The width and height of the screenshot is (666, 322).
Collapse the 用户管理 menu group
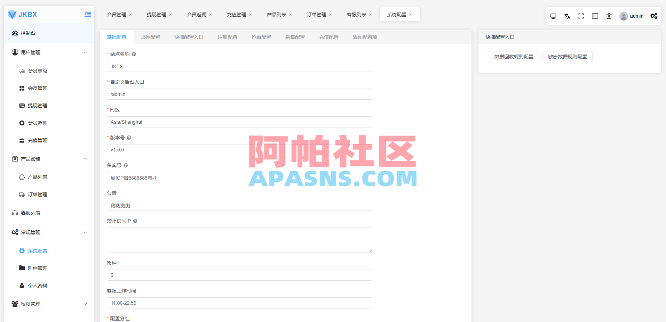point(85,52)
